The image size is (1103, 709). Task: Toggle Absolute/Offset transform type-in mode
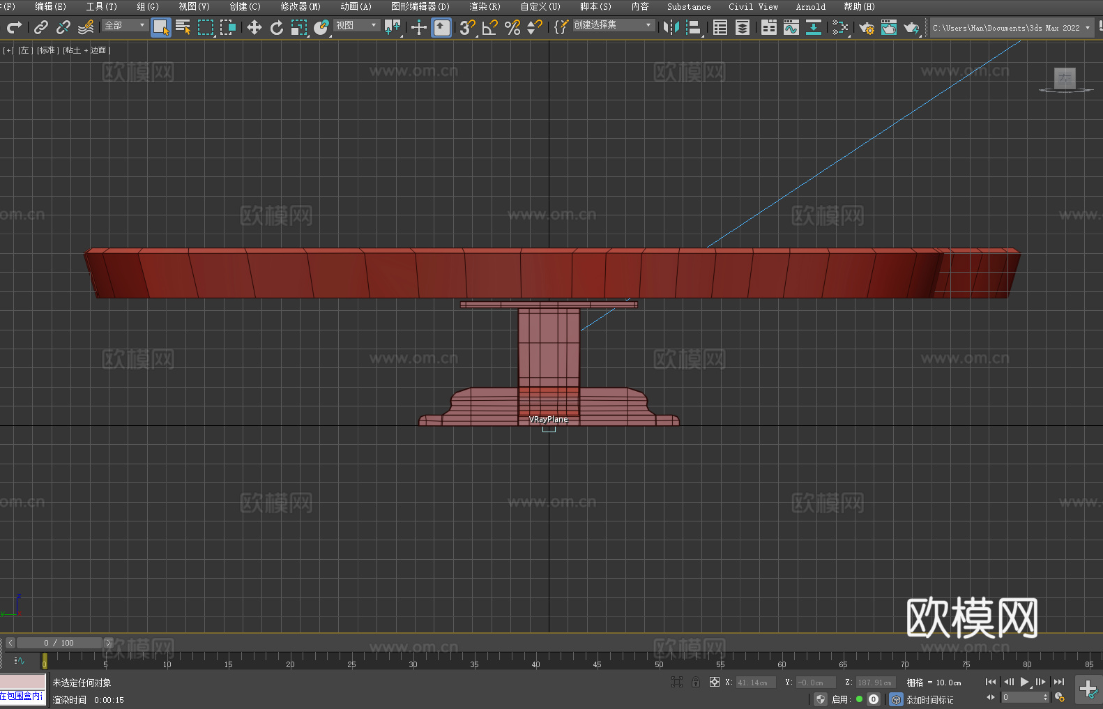(715, 682)
